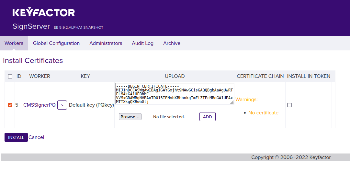Image resolution: width=350 pixels, height=169 pixels.
Task: Grab the text area resize handle
Action: pyautogui.click(x=232, y=102)
